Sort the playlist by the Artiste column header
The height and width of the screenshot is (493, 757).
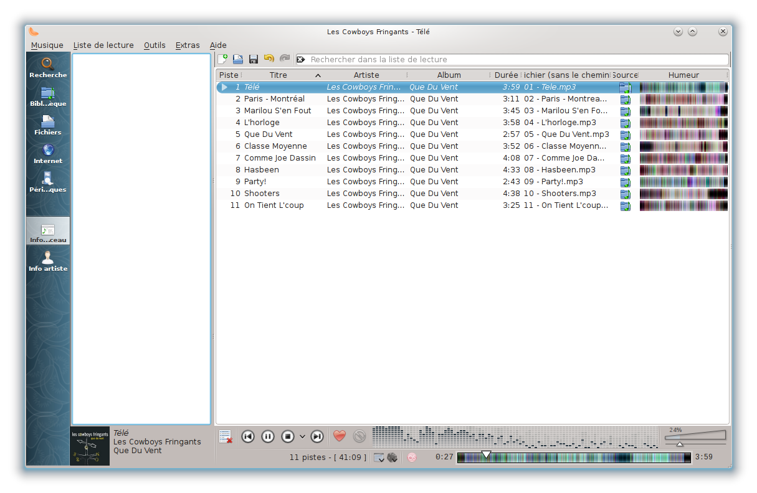click(x=366, y=75)
